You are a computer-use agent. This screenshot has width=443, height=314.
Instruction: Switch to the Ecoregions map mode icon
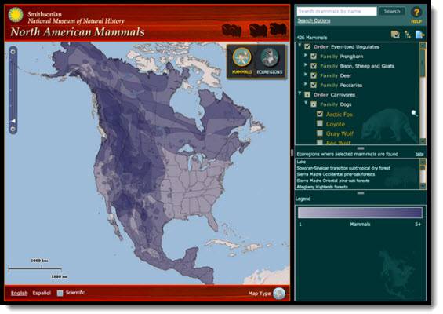(x=269, y=57)
